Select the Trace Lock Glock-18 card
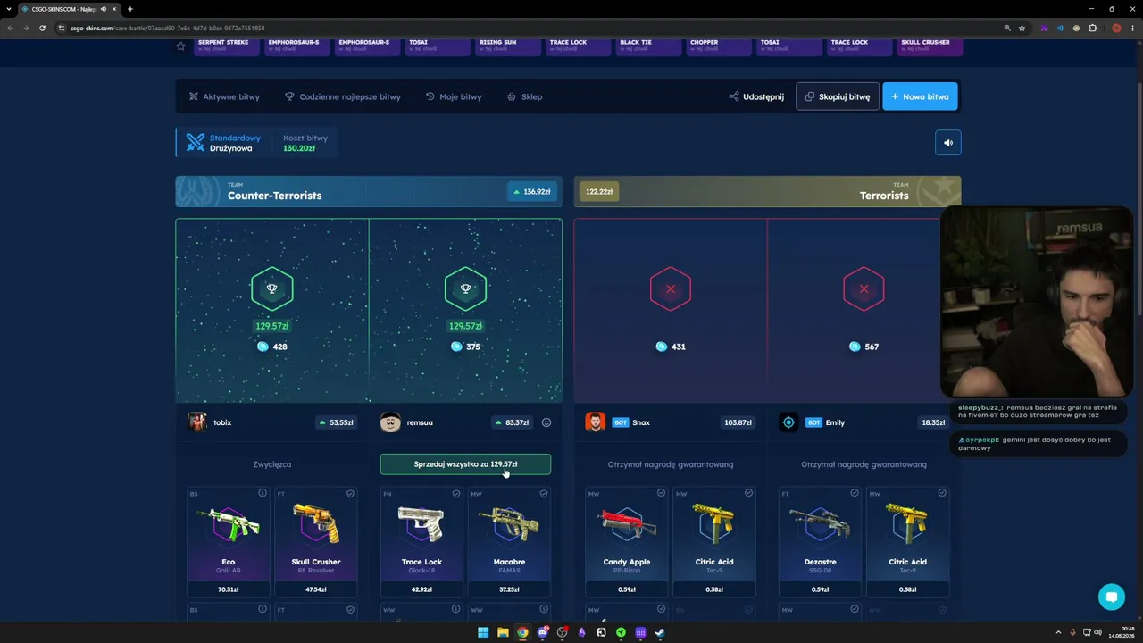Image resolution: width=1143 pixels, height=643 pixels. pos(421,541)
